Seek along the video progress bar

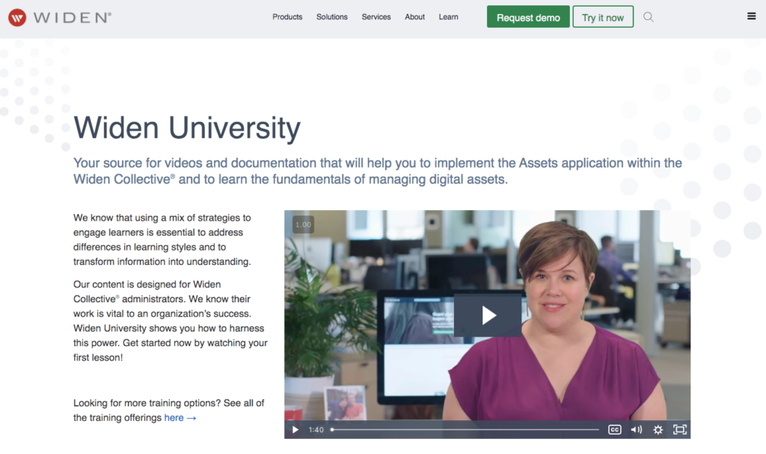pyautogui.click(x=465, y=429)
